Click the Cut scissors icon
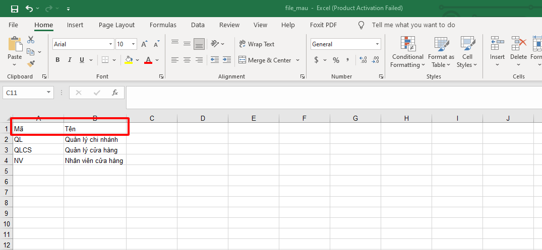 click(x=31, y=40)
